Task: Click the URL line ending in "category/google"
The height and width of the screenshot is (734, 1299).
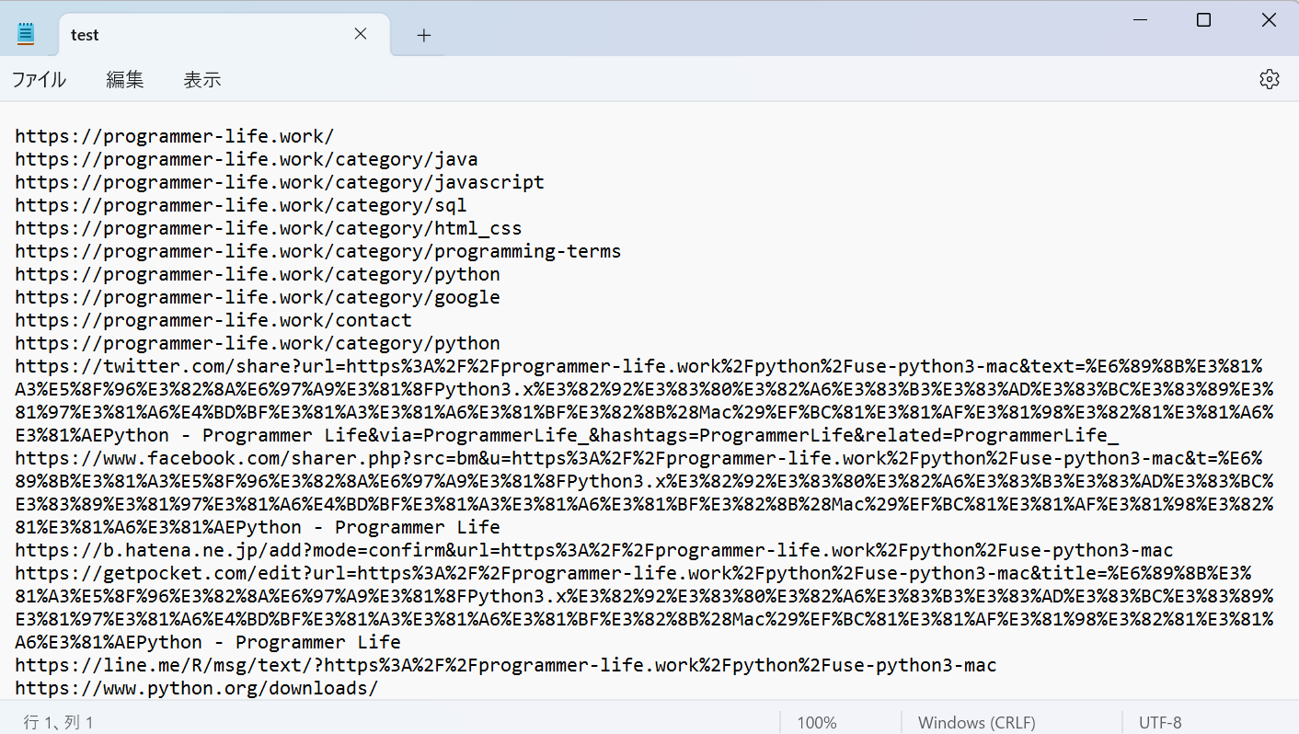Action: [258, 297]
